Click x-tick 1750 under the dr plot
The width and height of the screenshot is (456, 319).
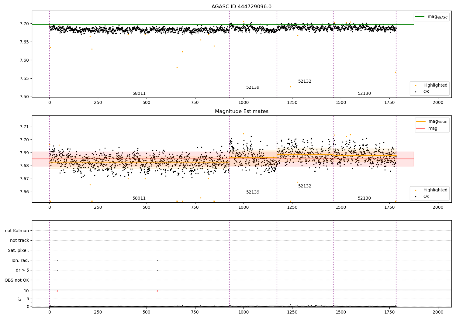pyautogui.click(x=389, y=312)
